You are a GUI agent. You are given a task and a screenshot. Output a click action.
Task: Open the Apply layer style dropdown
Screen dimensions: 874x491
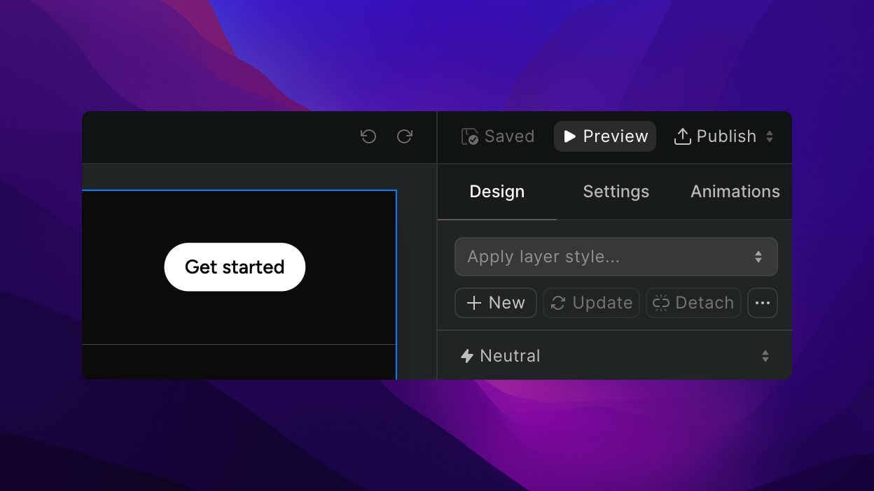[616, 257]
